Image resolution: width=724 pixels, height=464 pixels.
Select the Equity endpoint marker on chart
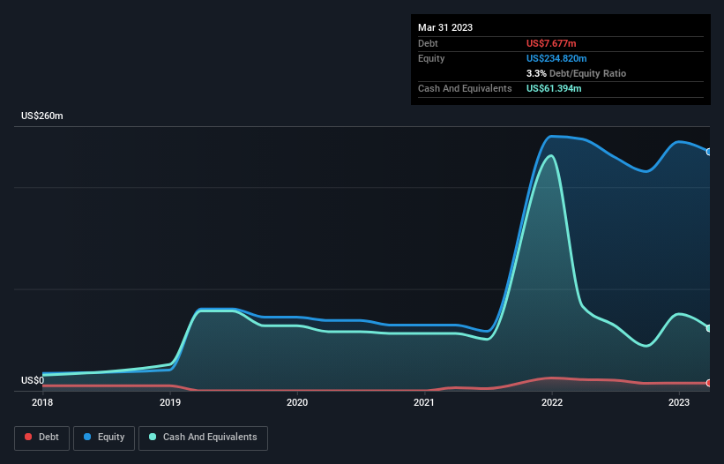[709, 152]
